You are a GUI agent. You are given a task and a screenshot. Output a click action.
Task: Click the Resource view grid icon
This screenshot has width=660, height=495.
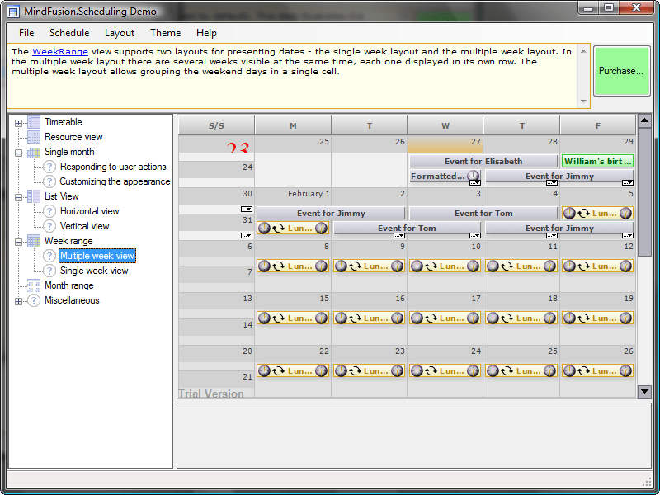click(33, 136)
